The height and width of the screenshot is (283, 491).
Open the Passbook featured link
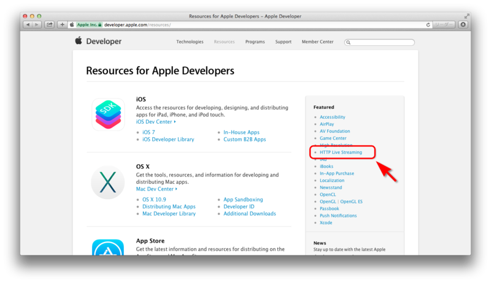coord(330,209)
